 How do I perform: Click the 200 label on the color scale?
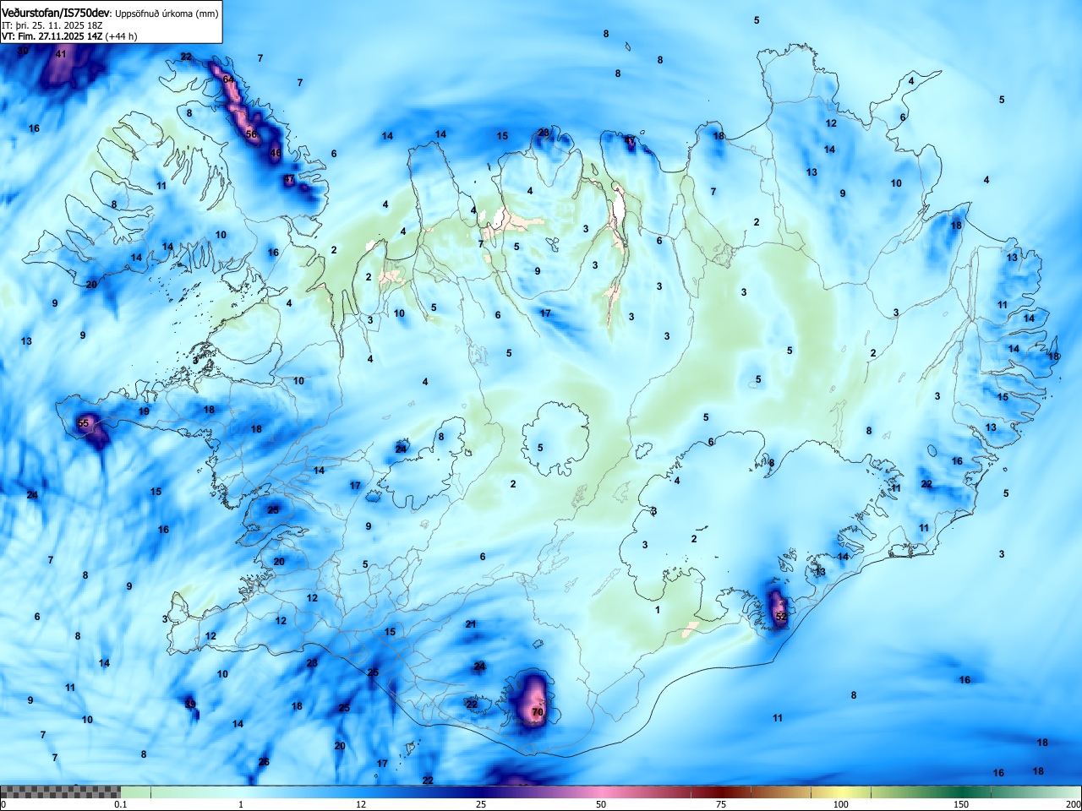1073,804
